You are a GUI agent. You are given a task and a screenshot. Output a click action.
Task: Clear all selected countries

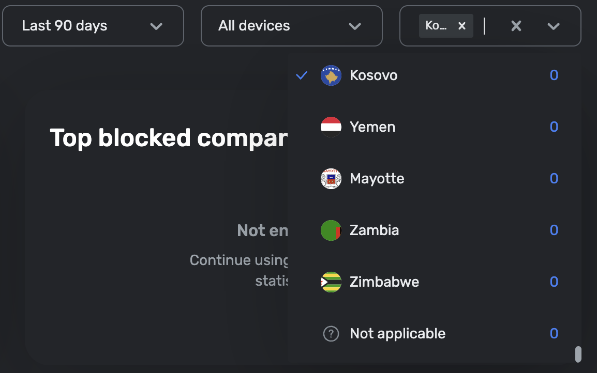tap(516, 26)
